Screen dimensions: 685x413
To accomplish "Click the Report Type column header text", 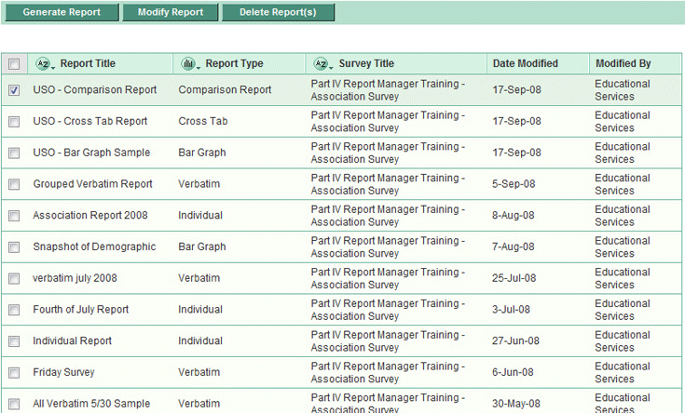I will coord(234,64).
